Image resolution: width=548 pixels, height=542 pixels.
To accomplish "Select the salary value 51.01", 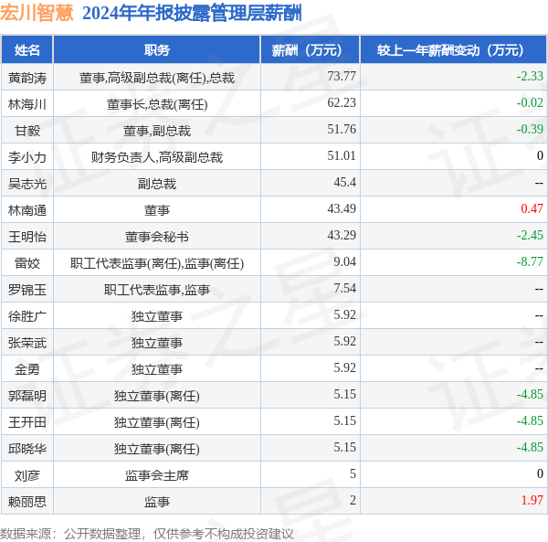I will coord(342,155).
